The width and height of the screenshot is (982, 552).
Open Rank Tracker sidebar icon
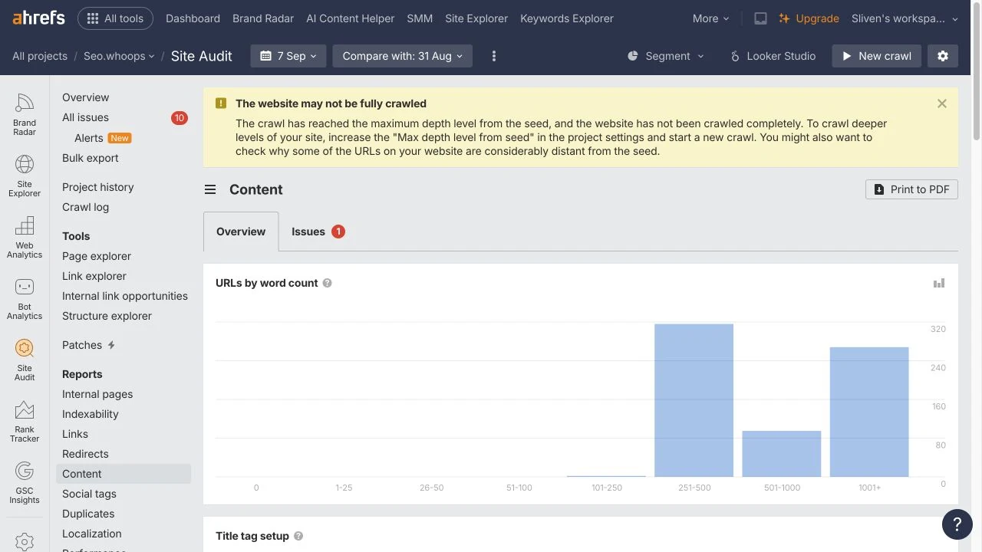[x=25, y=422]
